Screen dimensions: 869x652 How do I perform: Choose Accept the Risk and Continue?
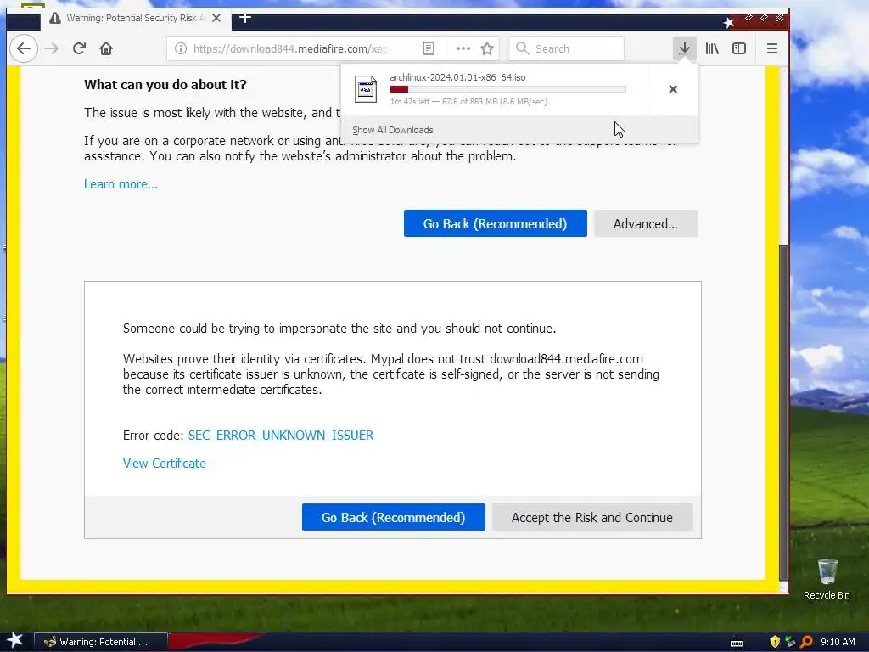591,517
